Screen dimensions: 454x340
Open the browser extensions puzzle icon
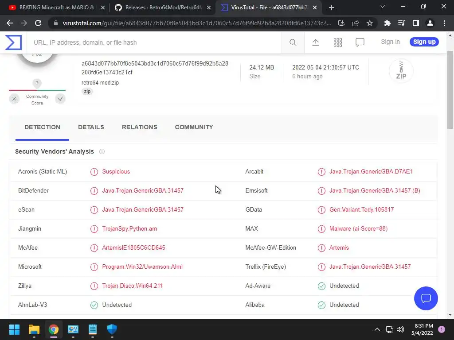(387, 23)
